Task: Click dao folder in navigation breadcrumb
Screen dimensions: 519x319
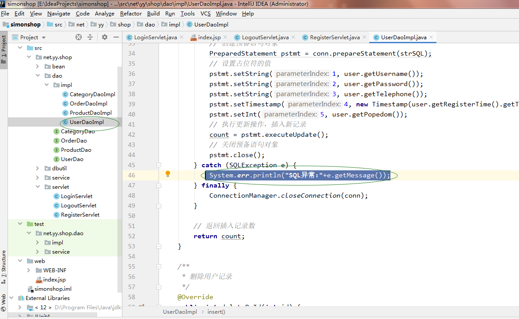Action: (146, 24)
